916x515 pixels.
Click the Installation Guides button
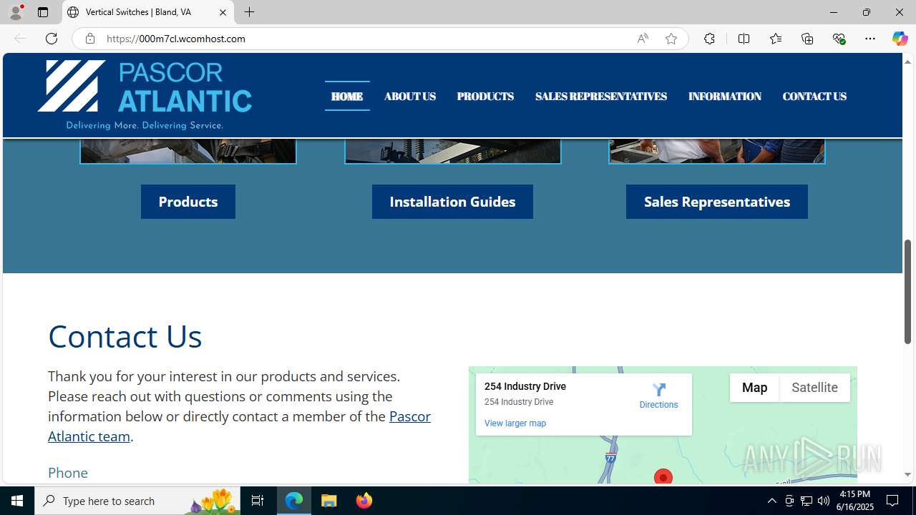point(452,202)
